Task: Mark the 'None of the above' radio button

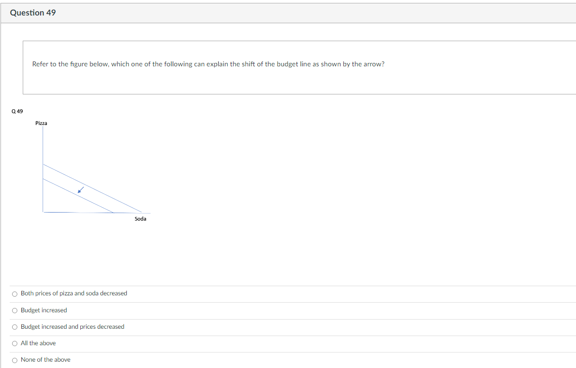Action: pyautogui.click(x=15, y=360)
